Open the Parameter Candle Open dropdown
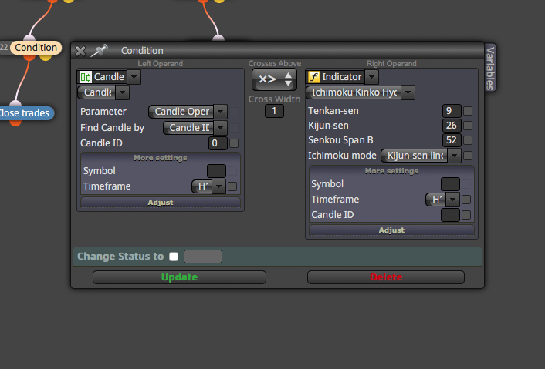 tap(220, 112)
